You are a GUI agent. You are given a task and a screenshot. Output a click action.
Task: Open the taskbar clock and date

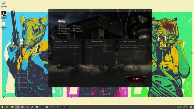pos(185,107)
